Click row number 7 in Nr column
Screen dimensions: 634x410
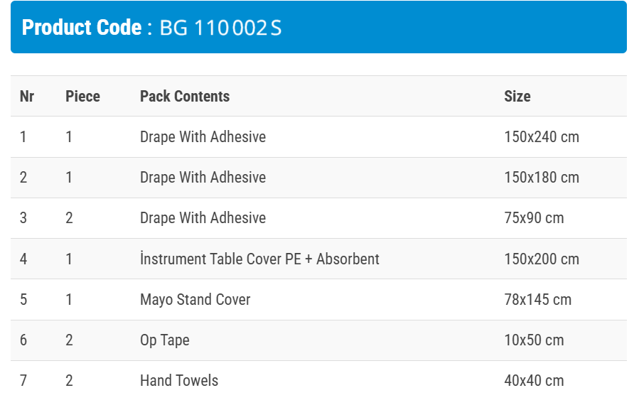[23, 381]
